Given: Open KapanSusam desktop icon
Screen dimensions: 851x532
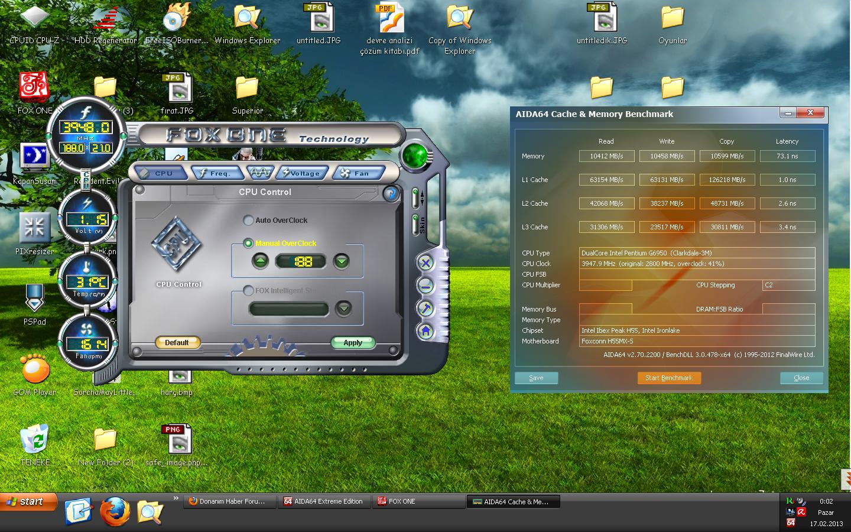Looking at the screenshot, I should pyautogui.click(x=34, y=164).
